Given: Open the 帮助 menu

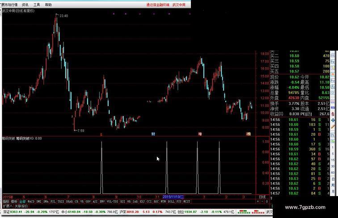Looking at the screenshot, I should pyautogui.click(x=48, y=4).
